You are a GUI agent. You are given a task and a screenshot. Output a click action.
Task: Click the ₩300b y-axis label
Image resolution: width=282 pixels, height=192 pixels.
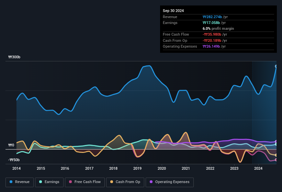[14, 57]
